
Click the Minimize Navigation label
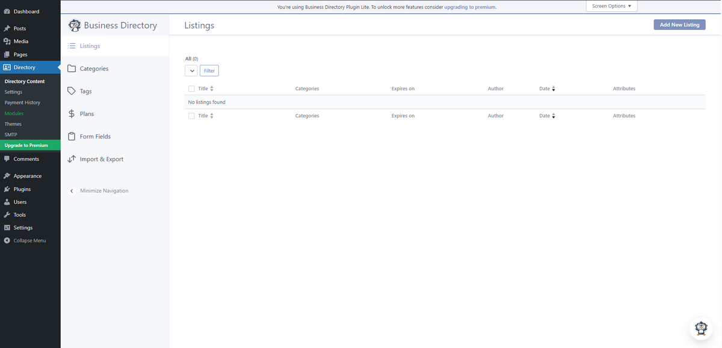point(104,191)
